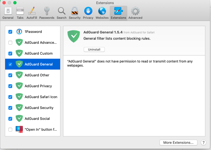Image resolution: width=211 pixels, height=150 pixels.
Task: Click the AdGuard General 1.5.4 title
Action: (103, 32)
